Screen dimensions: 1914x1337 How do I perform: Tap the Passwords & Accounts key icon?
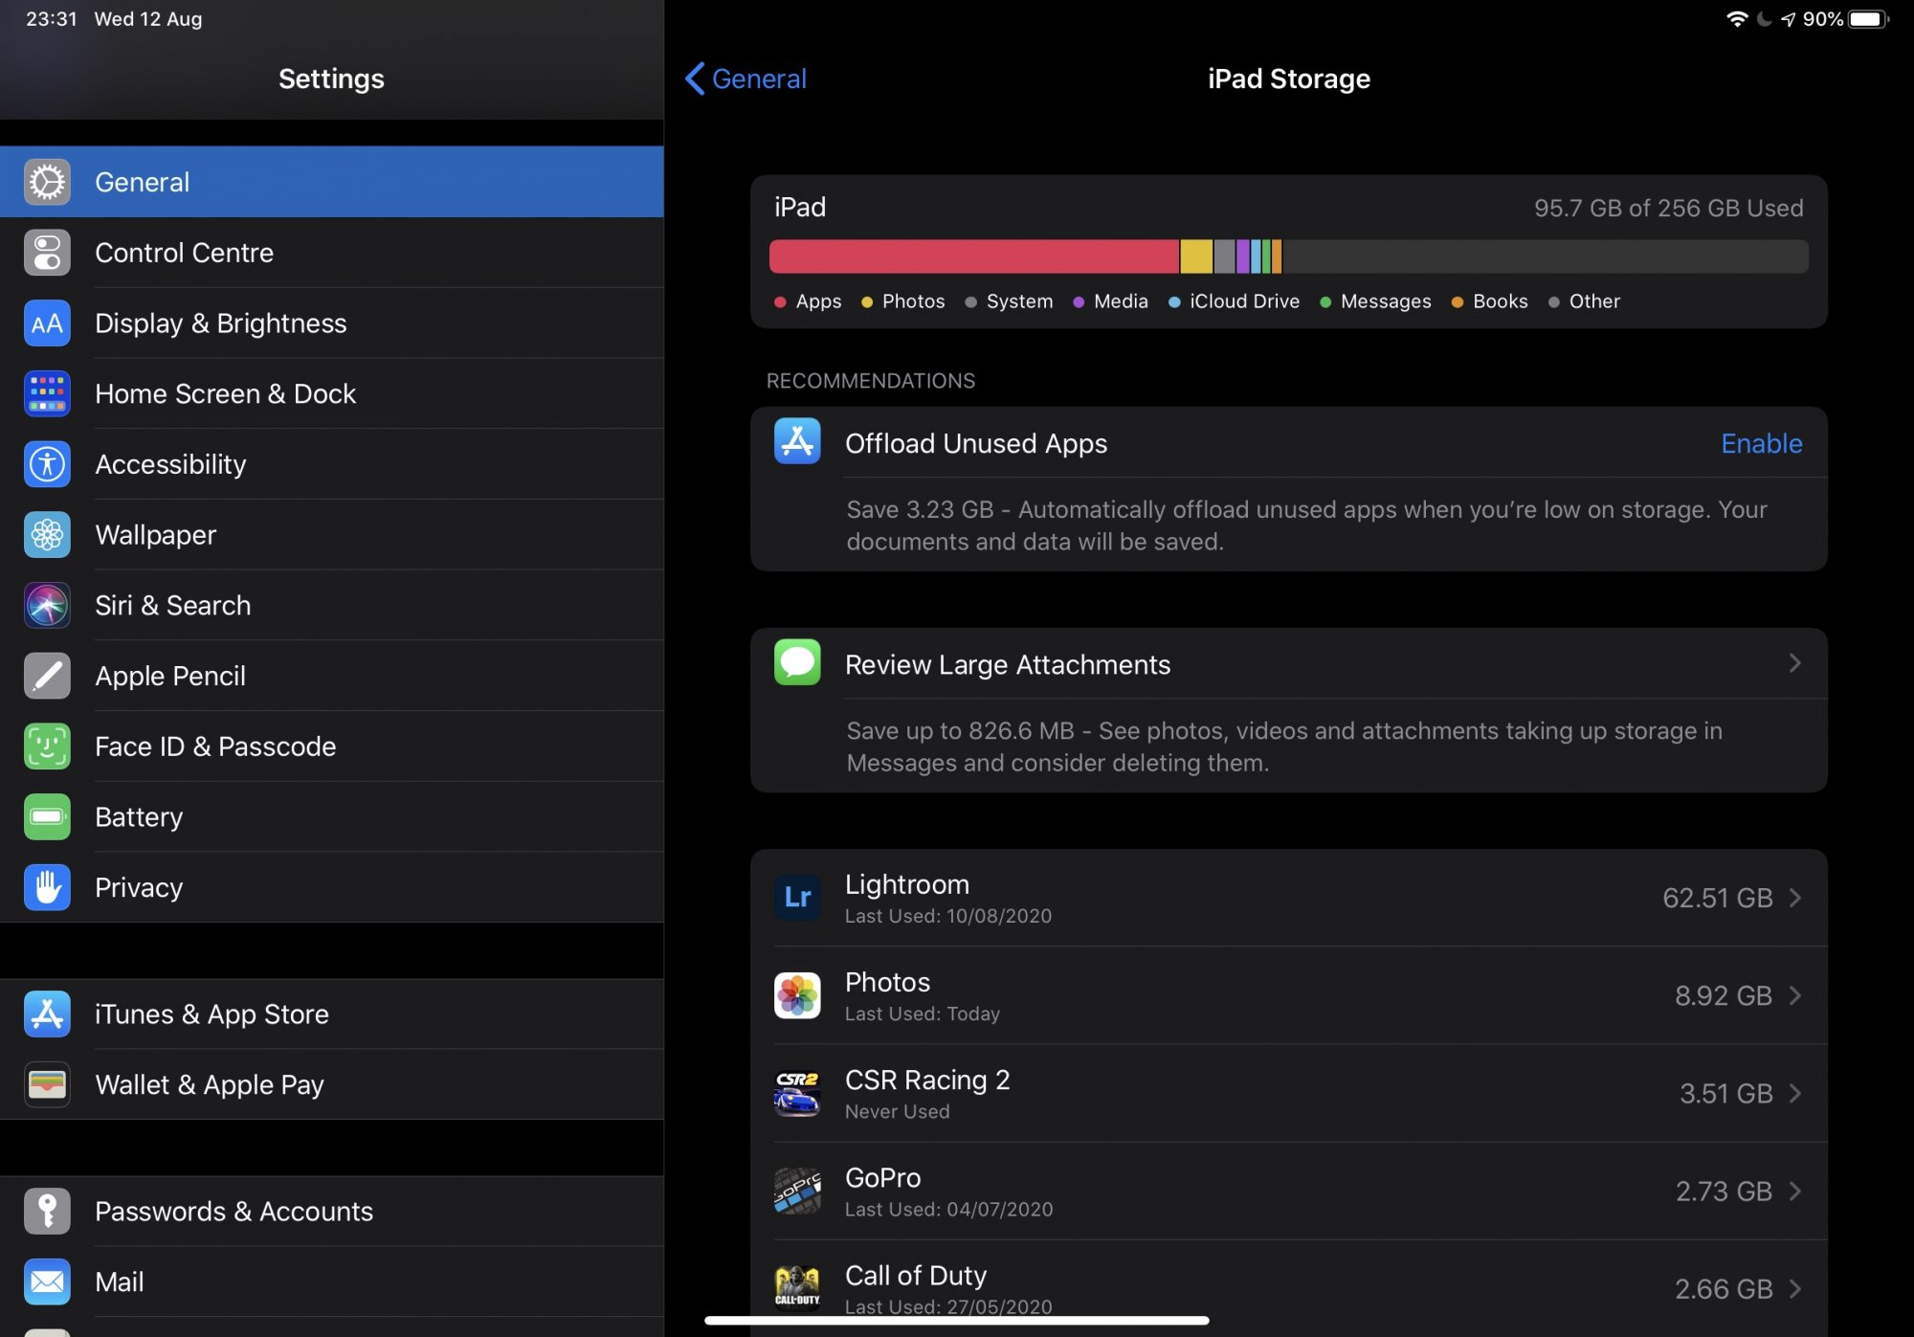[x=47, y=1211]
